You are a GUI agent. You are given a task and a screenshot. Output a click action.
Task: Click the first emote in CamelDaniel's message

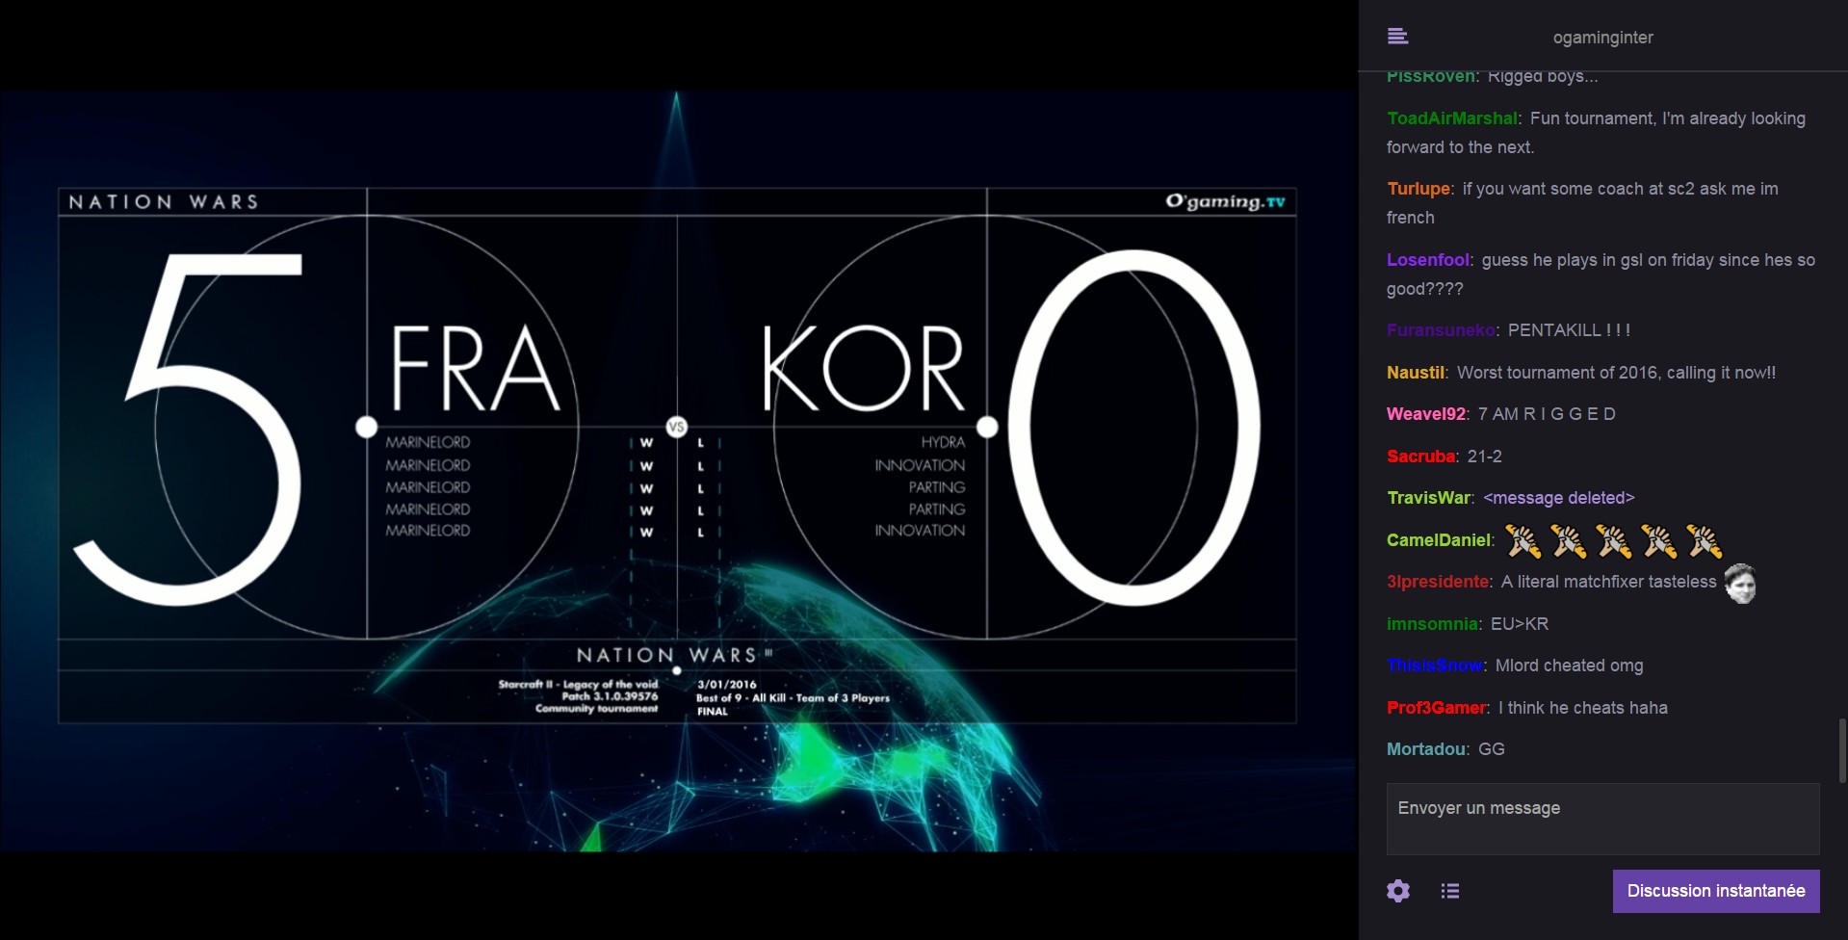click(x=1523, y=541)
